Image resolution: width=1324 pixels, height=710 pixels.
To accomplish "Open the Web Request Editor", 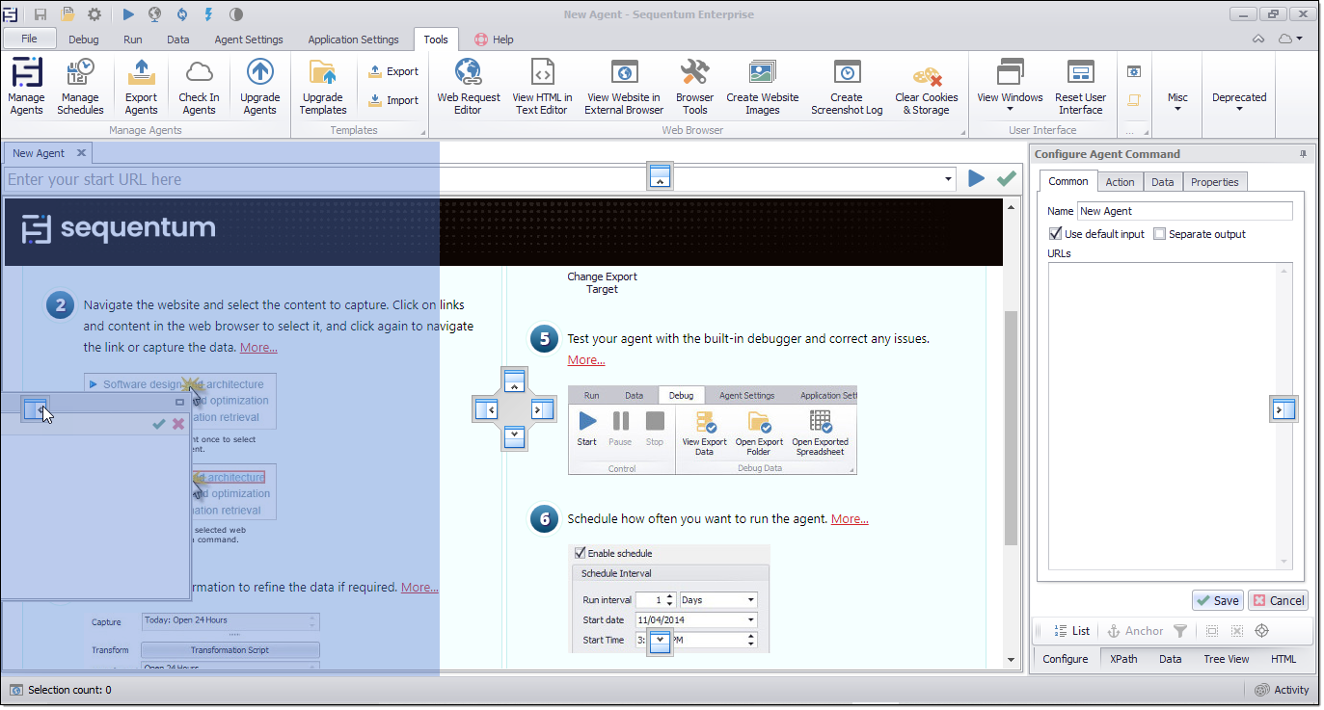I will tap(469, 86).
